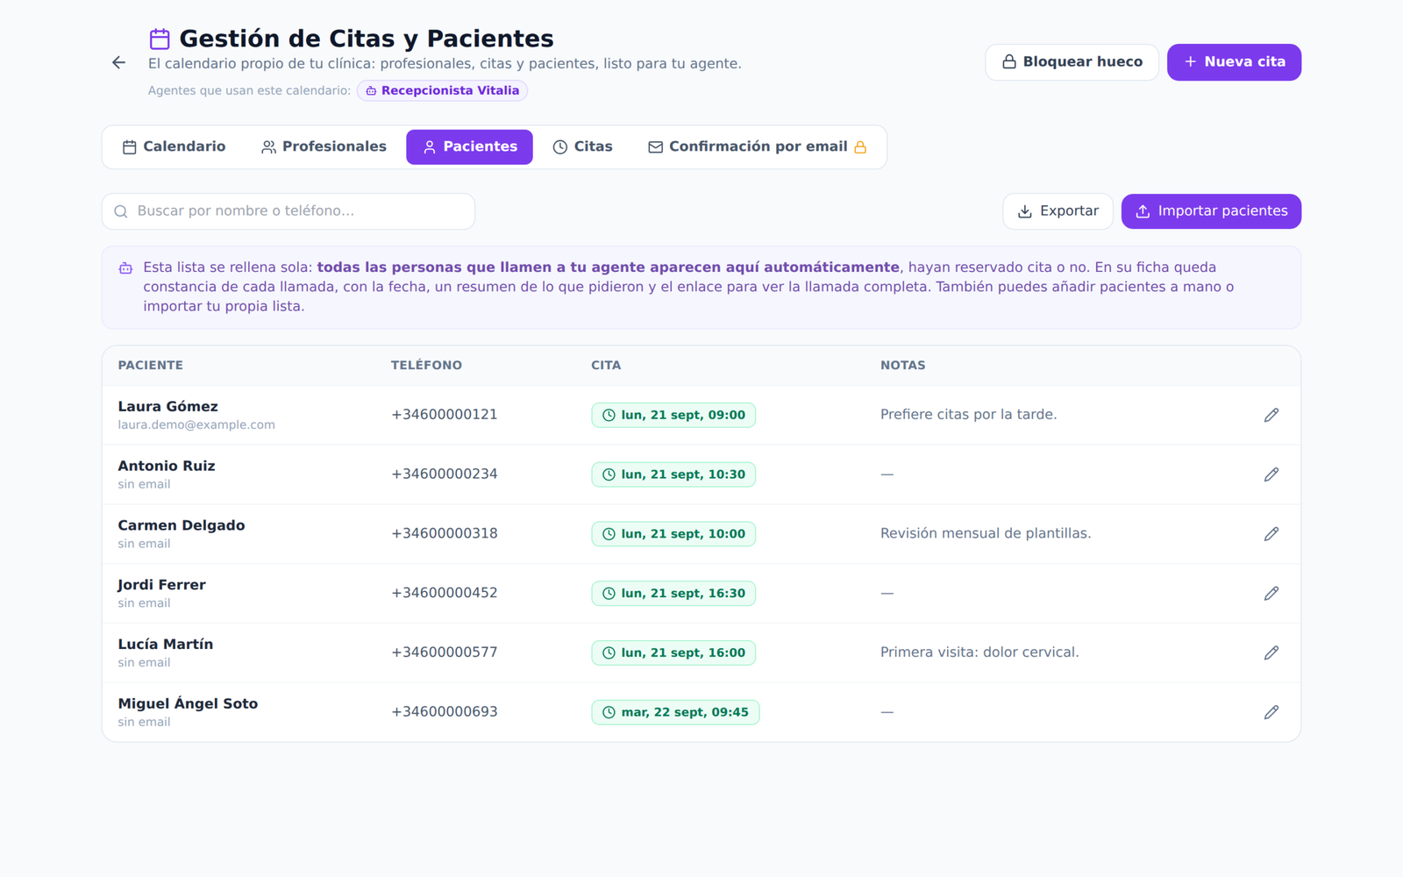Click the magnifier icon in the search box
The image size is (1403, 877).
(x=121, y=211)
